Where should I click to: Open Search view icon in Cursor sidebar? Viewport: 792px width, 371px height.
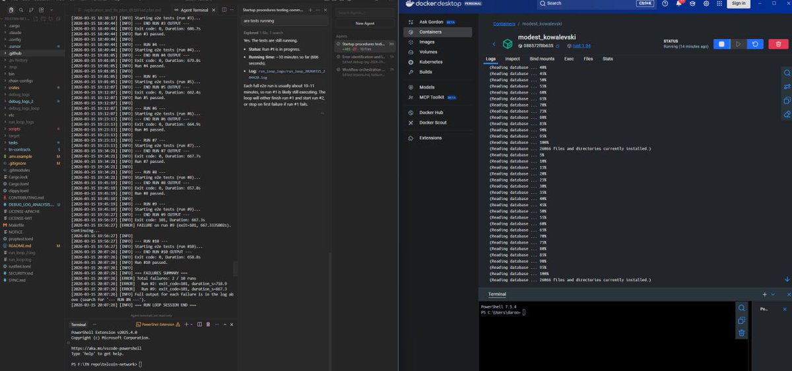22,11
